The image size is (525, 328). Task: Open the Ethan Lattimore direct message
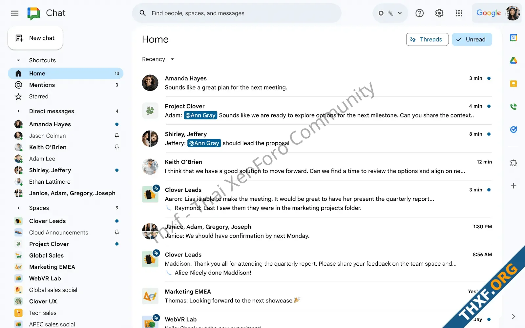[66, 182]
